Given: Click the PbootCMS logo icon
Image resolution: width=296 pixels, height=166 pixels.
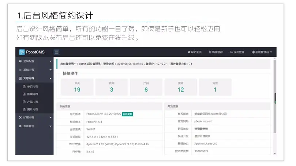Looking at the screenshot, I should click(x=22, y=52).
